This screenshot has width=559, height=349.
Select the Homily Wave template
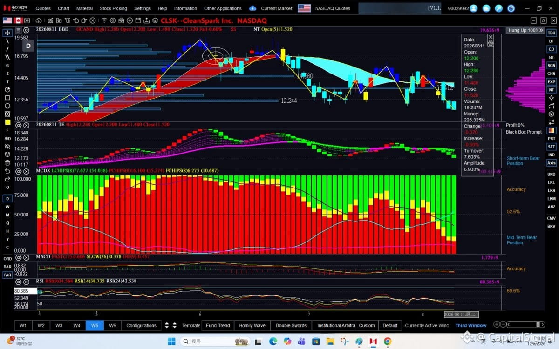(x=252, y=325)
